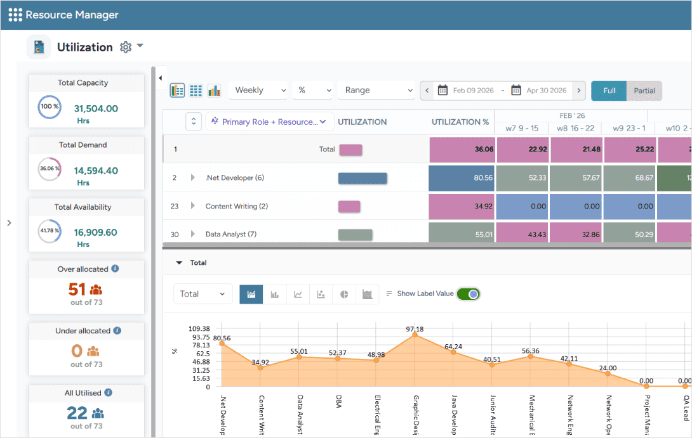The width and height of the screenshot is (692, 438).
Task: Open the Utilization settings gear
Action: coord(126,47)
